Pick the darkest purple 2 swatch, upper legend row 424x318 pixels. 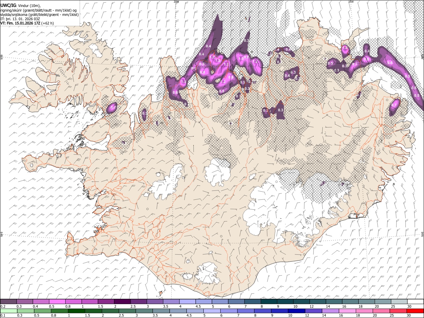[x=122, y=302]
